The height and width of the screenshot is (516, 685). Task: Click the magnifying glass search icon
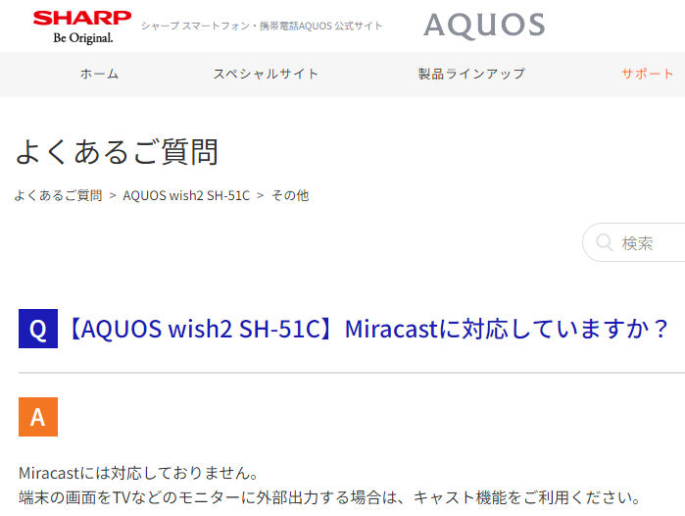tap(605, 242)
